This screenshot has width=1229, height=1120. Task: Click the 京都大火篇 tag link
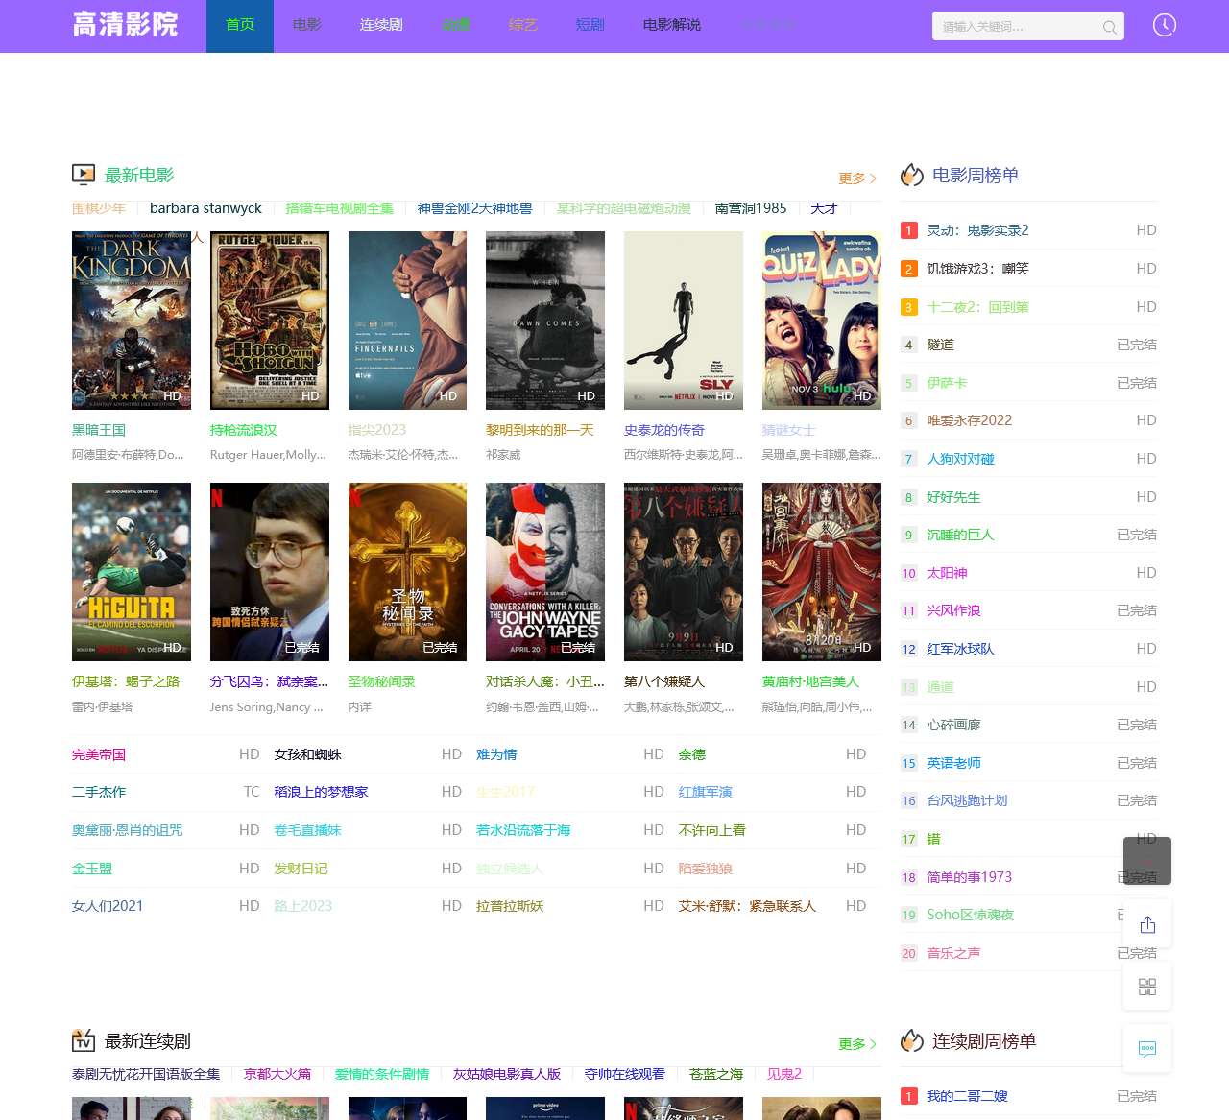tap(277, 1074)
